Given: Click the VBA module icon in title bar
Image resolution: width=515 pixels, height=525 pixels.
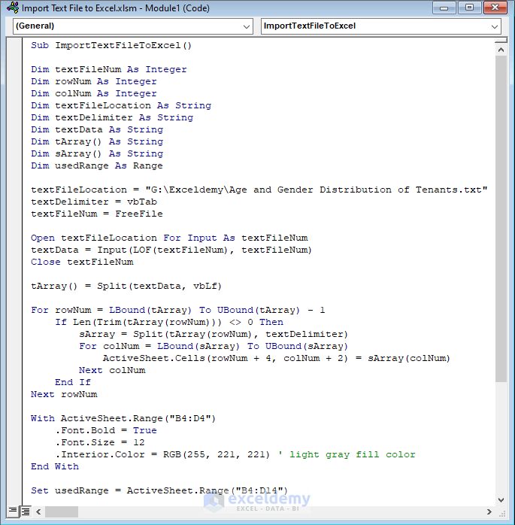Looking at the screenshot, I should coord(13,8).
